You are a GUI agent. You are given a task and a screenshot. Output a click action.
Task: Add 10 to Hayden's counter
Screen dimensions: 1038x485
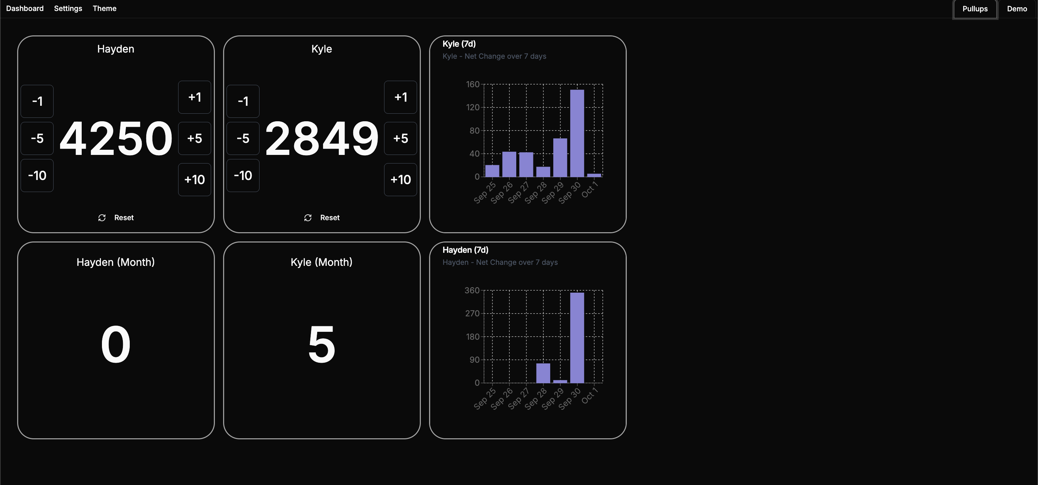[195, 179]
